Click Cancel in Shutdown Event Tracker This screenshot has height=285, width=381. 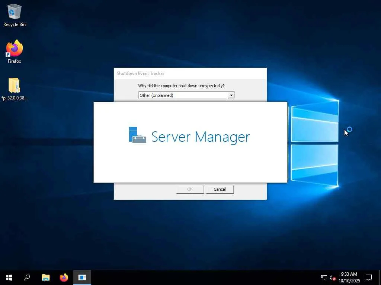click(x=220, y=189)
